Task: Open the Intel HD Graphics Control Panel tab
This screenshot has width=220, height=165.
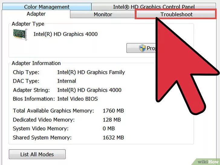Action: [x=154, y=7]
